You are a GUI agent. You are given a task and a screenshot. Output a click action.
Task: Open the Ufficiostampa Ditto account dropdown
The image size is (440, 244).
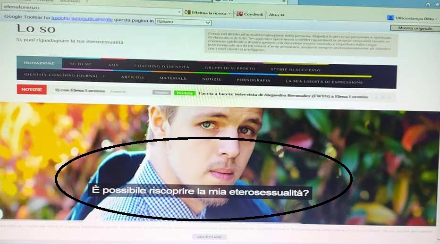point(412,18)
